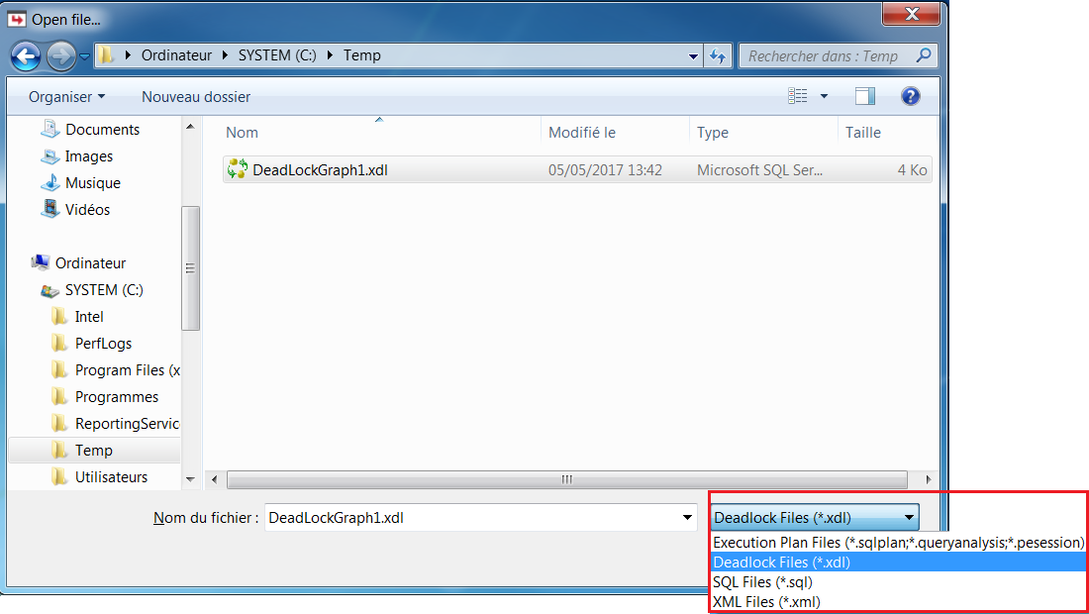Click the left arrow of horizontal scrollbar
The image size is (1089, 614).
pyautogui.click(x=214, y=479)
